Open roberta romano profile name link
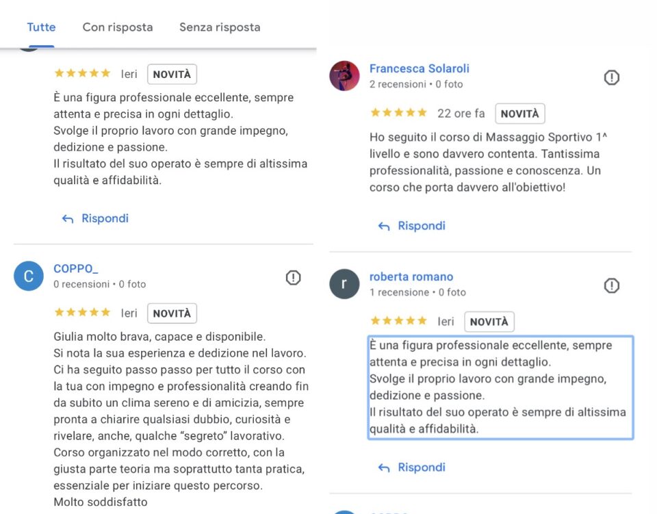657x514 pixels. tap(411, 277)
